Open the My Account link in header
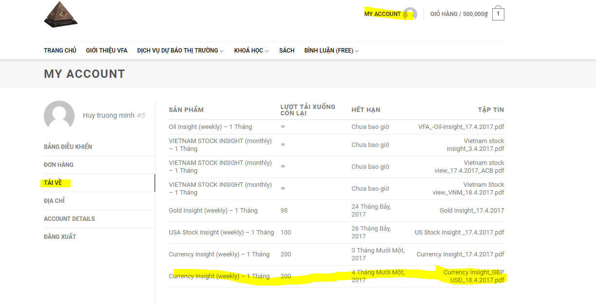Image resolution: width=596 pixels, height=306 pixels. click(x=383, y=14)
